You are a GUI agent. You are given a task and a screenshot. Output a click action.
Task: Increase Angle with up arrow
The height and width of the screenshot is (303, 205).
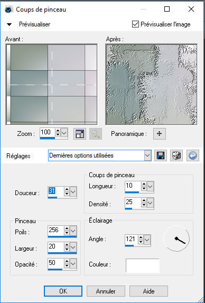[141, 237]
